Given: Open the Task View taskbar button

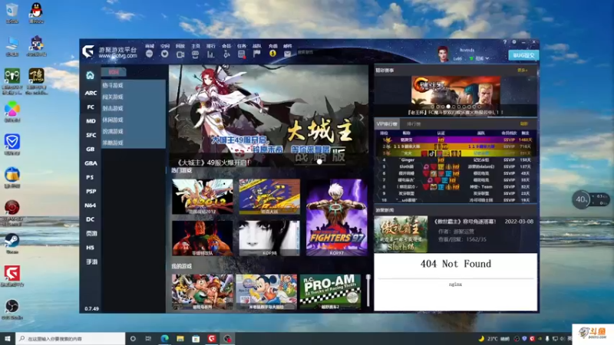Looking at the screenshot, I should pyautogui.click(x=148, y=338).
